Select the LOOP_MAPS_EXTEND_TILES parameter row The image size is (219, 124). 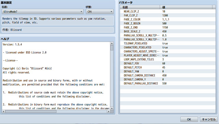[168, 59]
